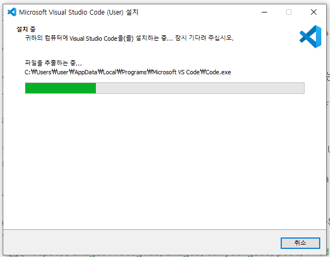Click 'C:\Users' at the path start
The image size is (330, 257).
(x=38, y=72)
